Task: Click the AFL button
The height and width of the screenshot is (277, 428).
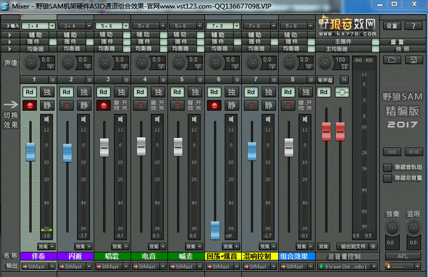Action: coord(402,256)
